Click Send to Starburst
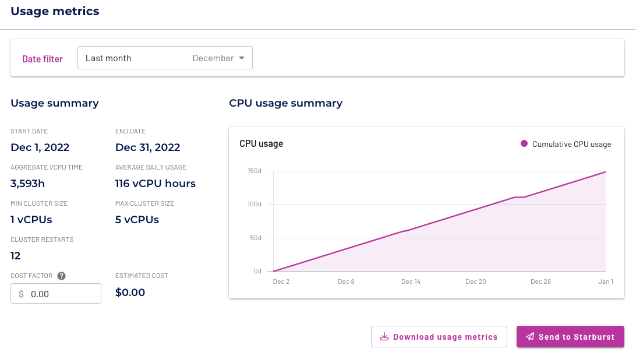The height and width of the screenshot is (359, 636). (570, 336)
